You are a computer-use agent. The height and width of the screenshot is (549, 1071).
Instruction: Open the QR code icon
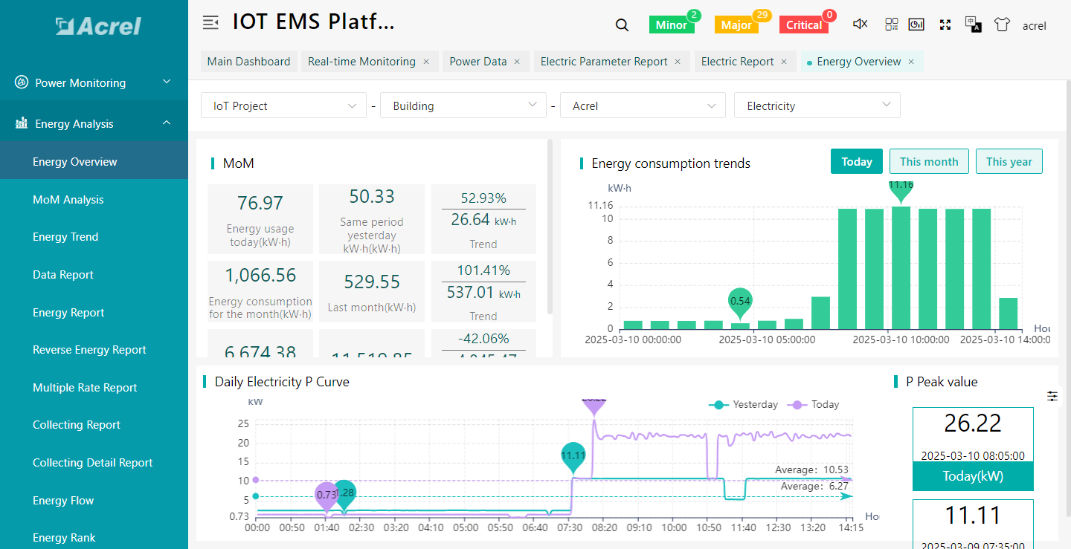coord(892,25)
